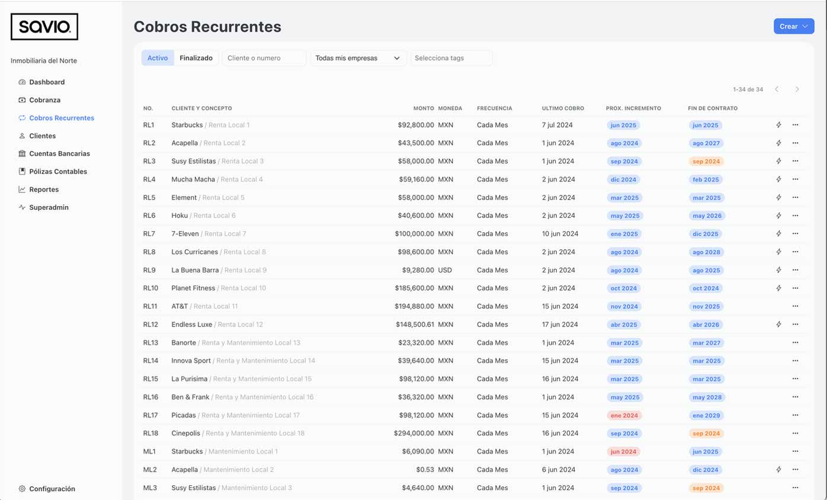Viewport: 827px width, 500px height.
Task: Click the ULTIMO COBRO column header
Action: pos(563,108)
